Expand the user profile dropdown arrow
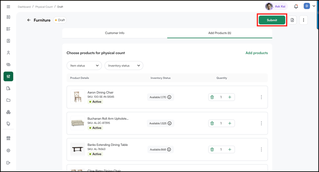This screenshot has width=319, height=172. [314, 6]
